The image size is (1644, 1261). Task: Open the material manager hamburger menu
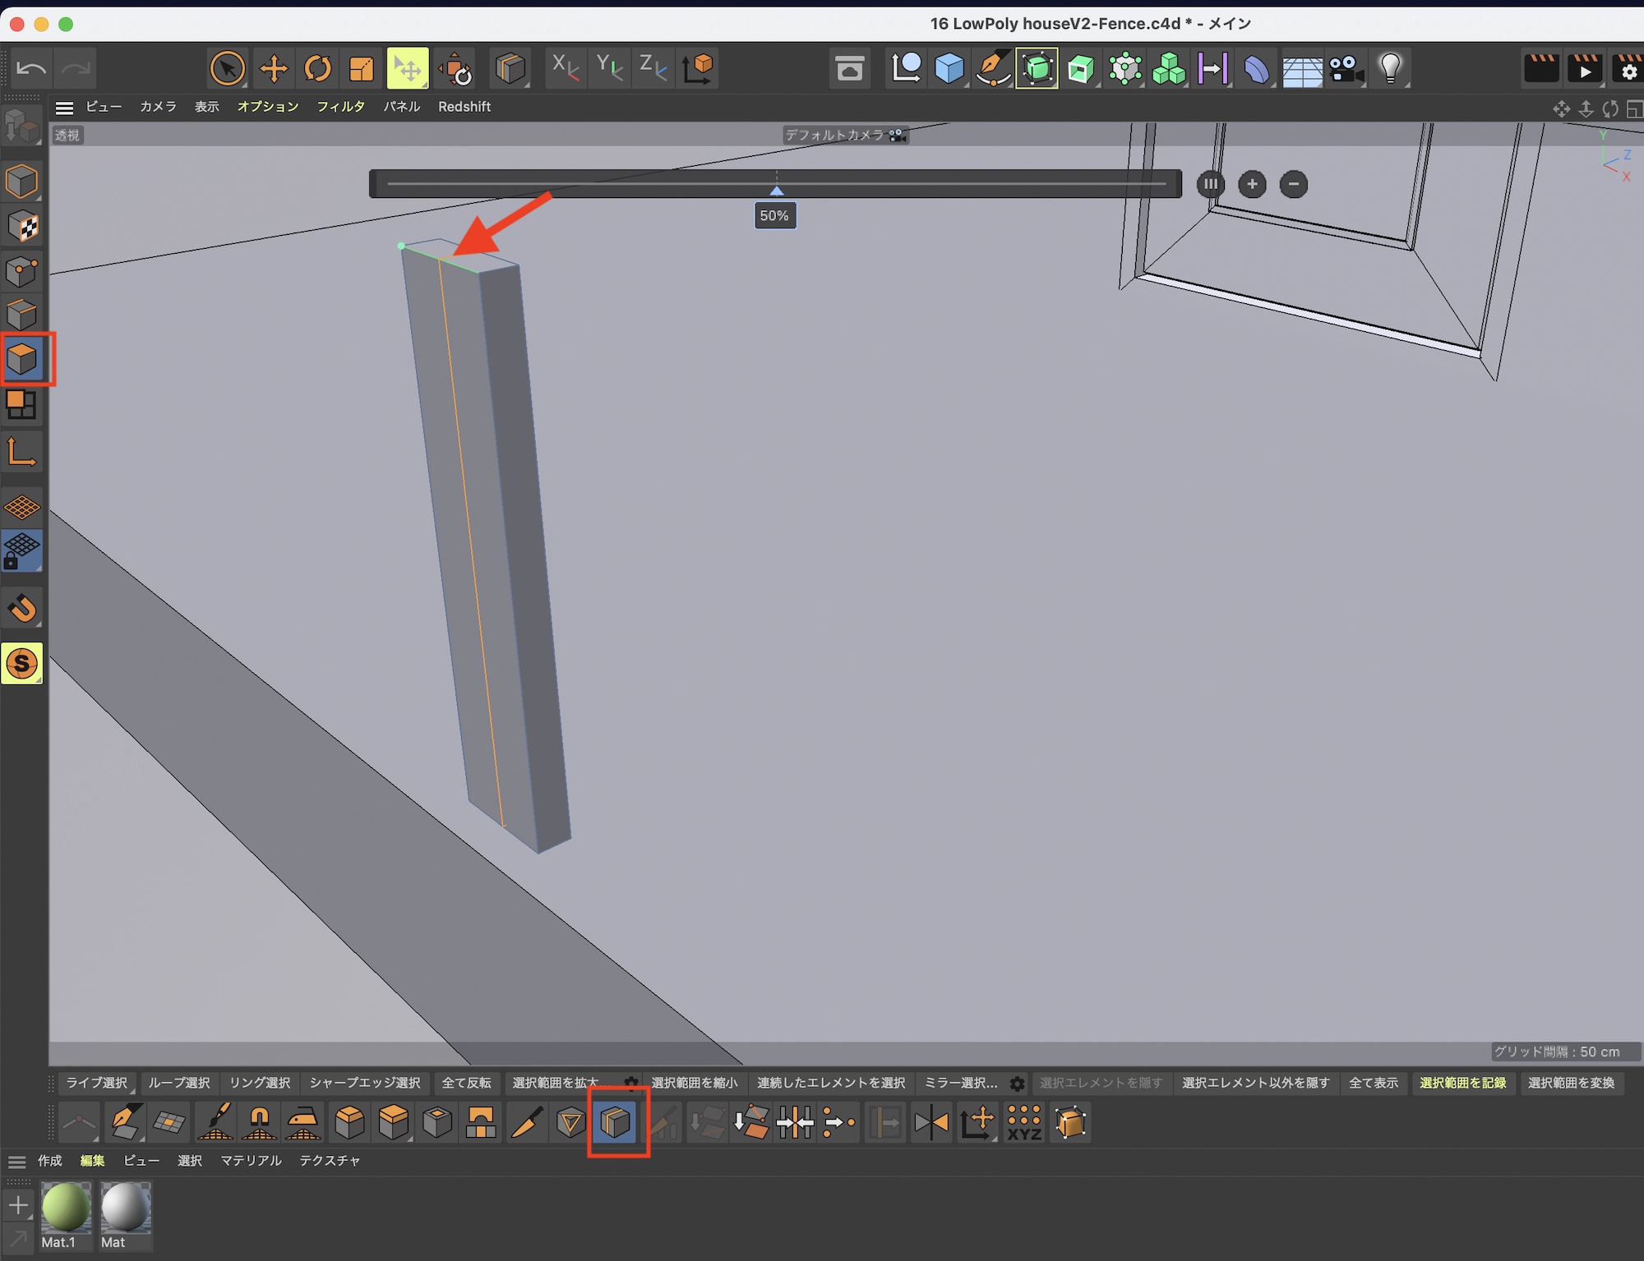tap(16, 1161)
